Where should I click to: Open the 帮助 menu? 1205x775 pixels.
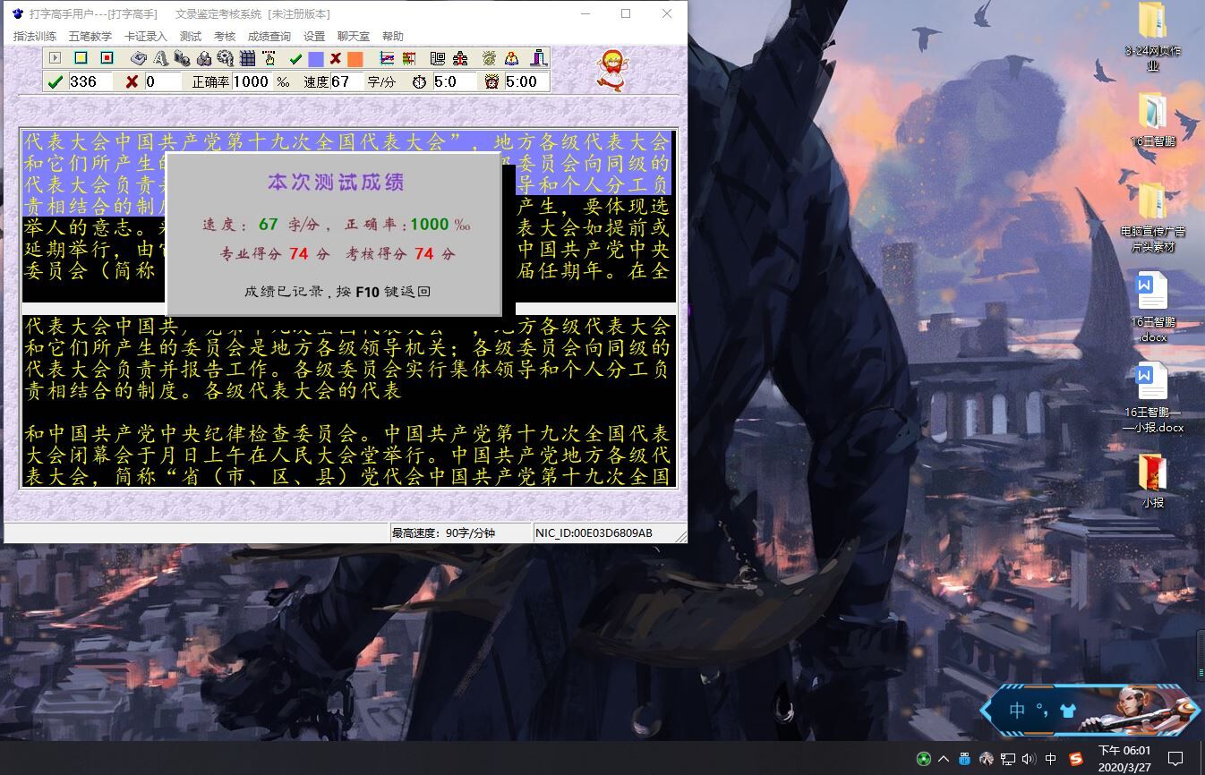[393, 37]
